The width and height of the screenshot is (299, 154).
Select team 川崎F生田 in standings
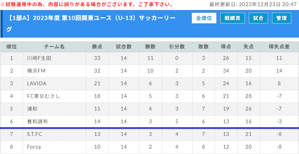click(39, 58)
